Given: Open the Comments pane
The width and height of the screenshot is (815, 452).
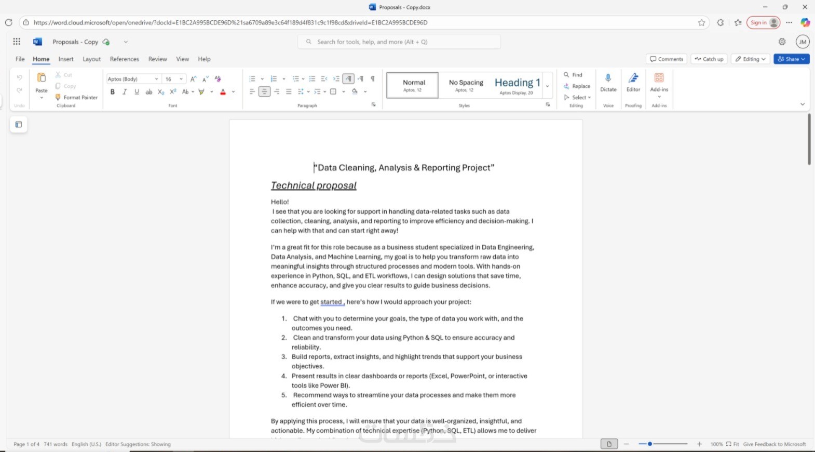Looking at the screenshot, I should (x=667, y=59).
